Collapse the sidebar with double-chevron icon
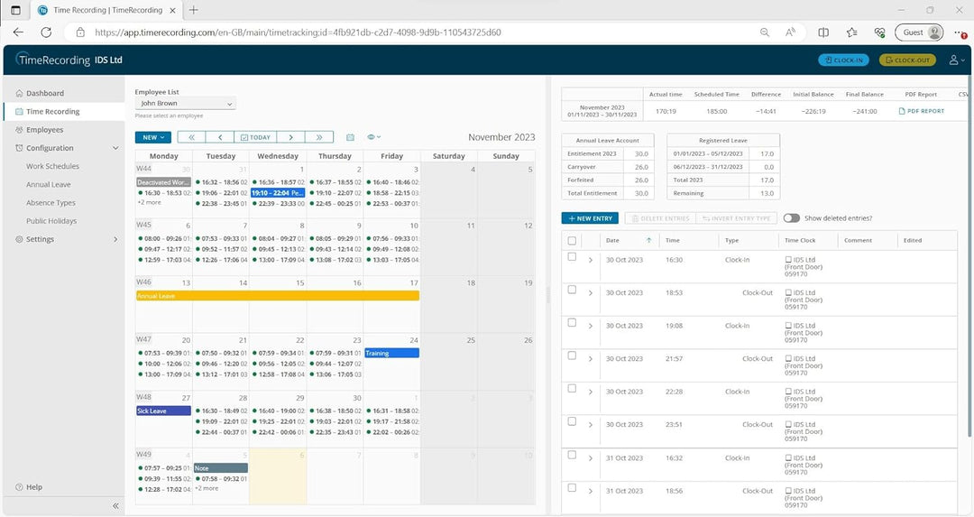Image resolution: width=974 pixels, height=517 pixels. click(115, 505)
